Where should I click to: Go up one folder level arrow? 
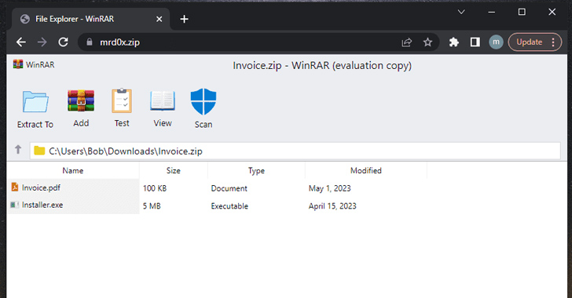pos(18,149)
